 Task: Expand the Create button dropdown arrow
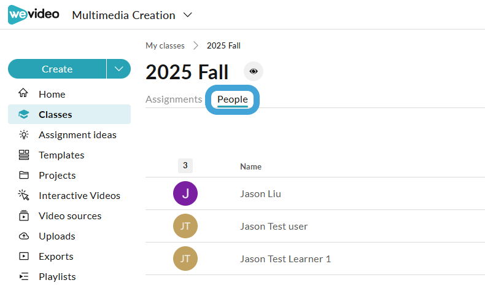[118, 69]
